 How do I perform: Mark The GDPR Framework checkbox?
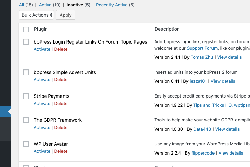[26, 120]
